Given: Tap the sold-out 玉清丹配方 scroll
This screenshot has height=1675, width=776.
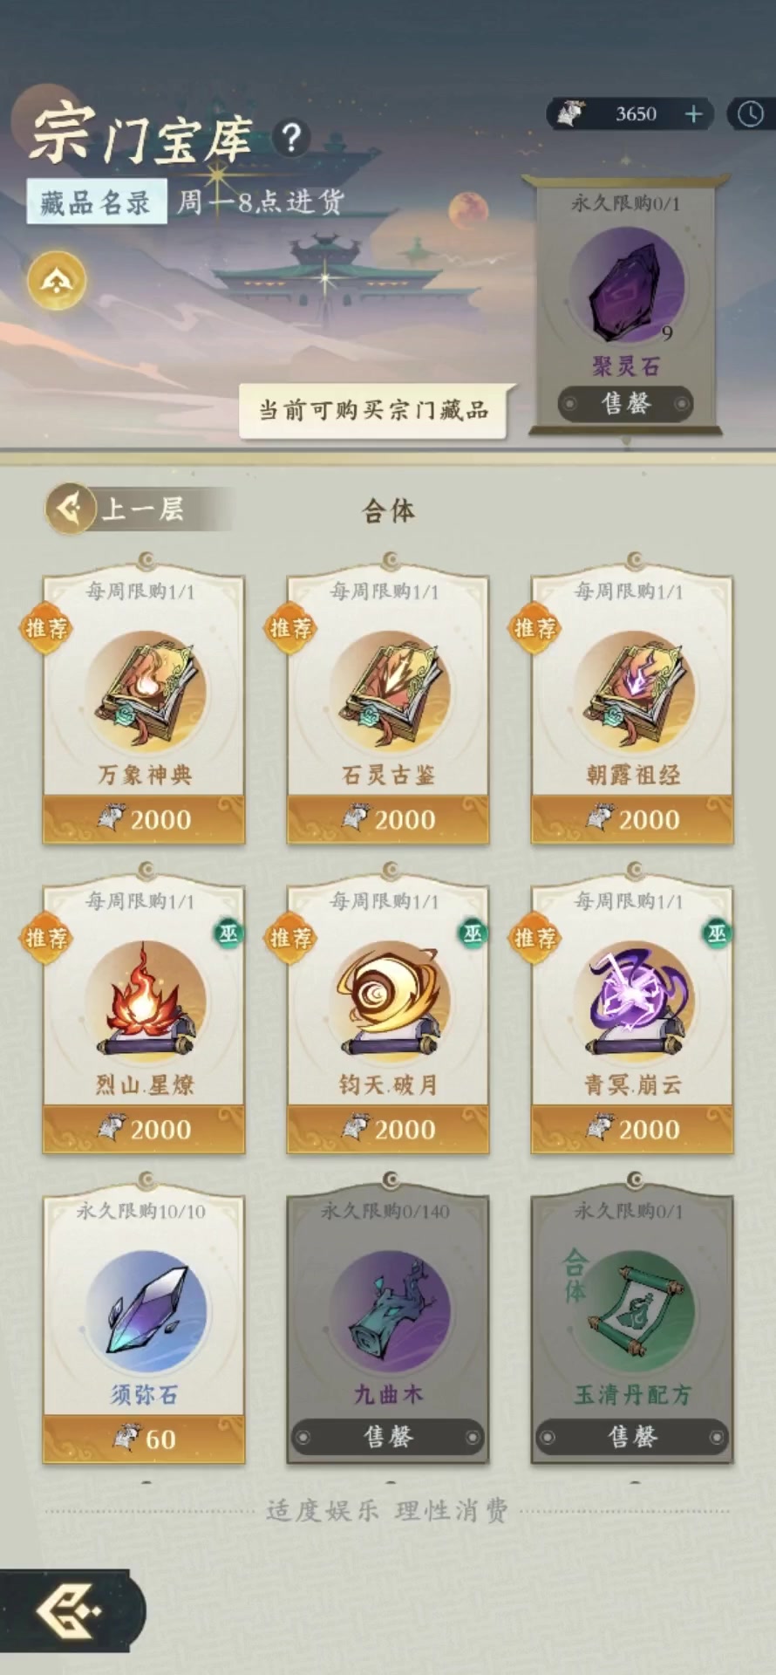Looking at the screenshot, I should (632, 1327).
